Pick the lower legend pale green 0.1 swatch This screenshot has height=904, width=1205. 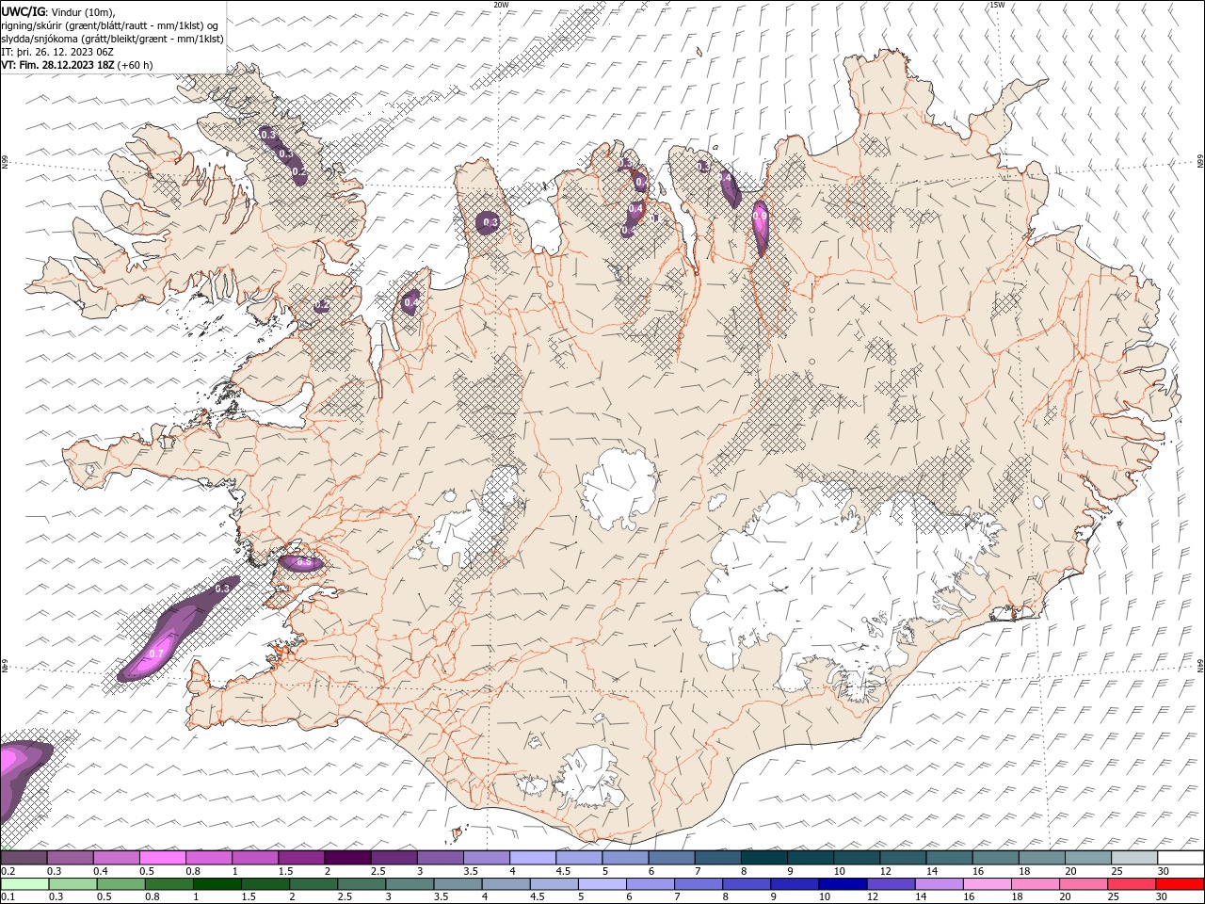[x=25, y=884]
